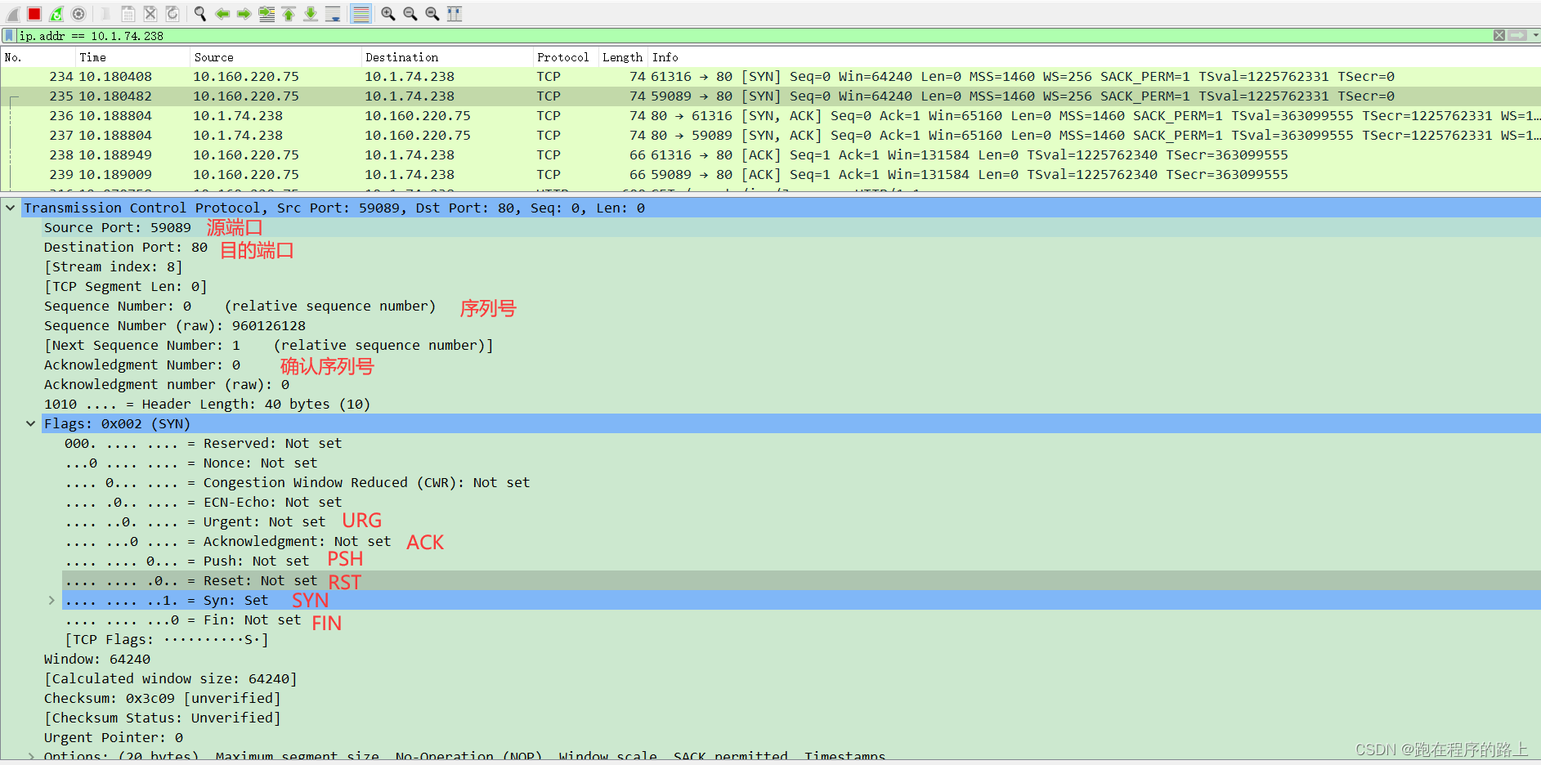Screen dimensions: 1541x765
Task: Open capture options gear icon
Action: point(78,14)
